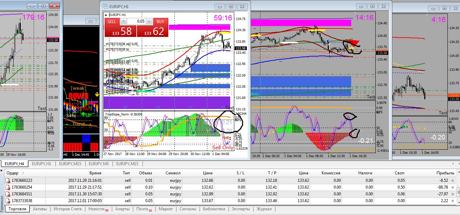
Task: Open the Торговля terminal tab
Action: point(17,209)
